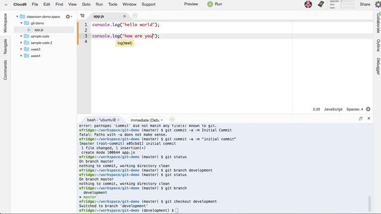Click the terminal vertical scrollbar
The height and width of the screenshot is (214, 381).
pos(370,203)
